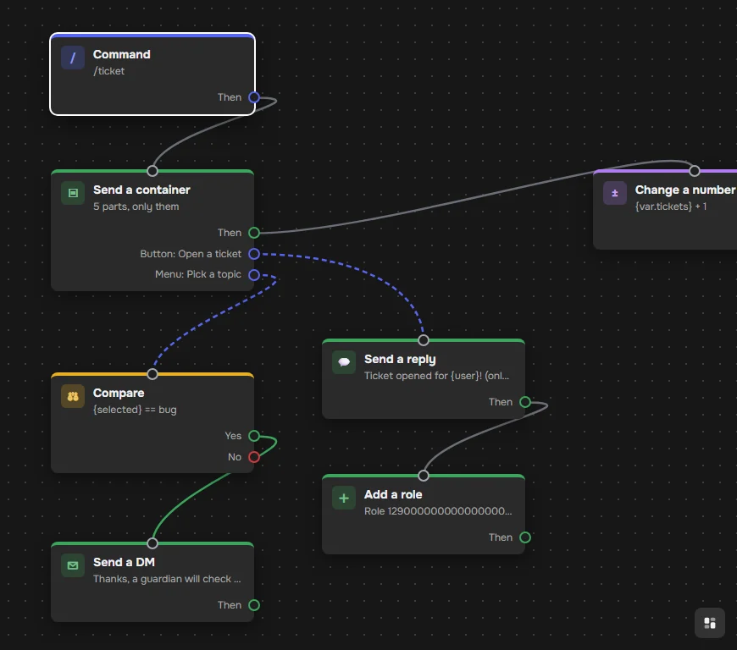737x650 pixels.
Task: Click the speech bubble icon on Send a reply
Action: click(344, 362)
